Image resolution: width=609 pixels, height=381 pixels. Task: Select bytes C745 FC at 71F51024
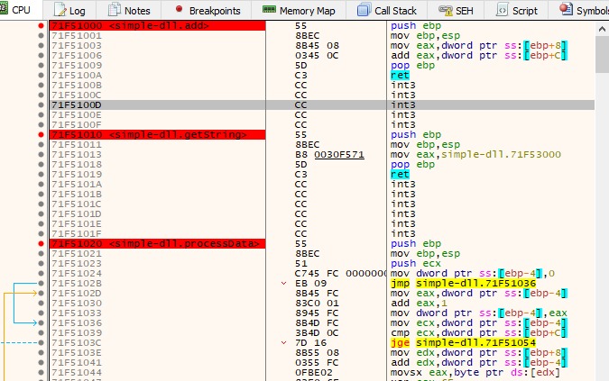point(317,273)
